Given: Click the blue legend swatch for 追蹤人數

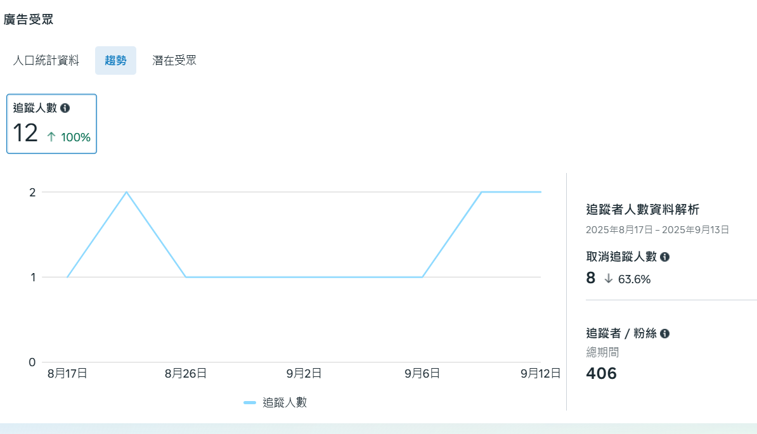Looking at the screenshot, I should click(250, 402).
